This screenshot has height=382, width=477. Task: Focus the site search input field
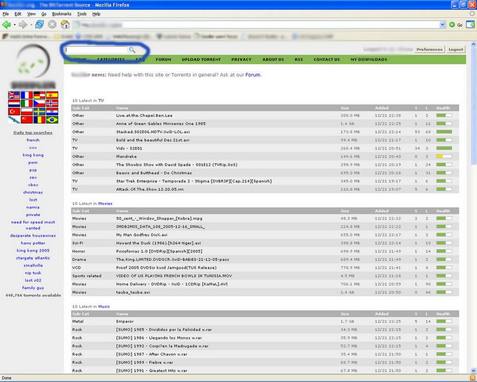[x=96, y=50]
